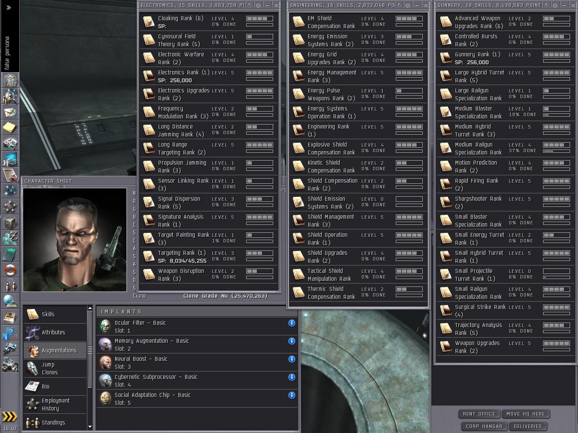
Task: Expand the sidebar with the top double-chevron
Action: (9, 7)
